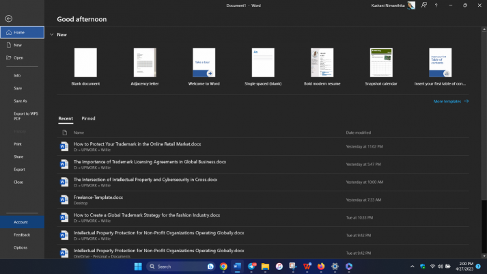Viewport: 487px width, 274px height.
Task: Click the scrollbar up arrow at top right
Action: pyautogui.click(x=484, y=29)
